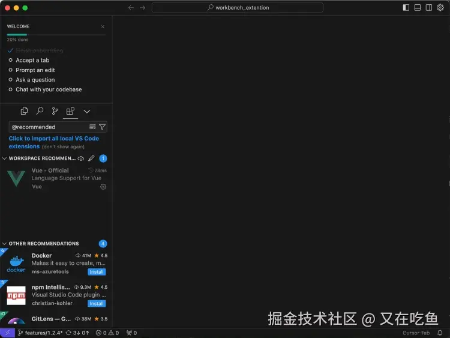The height and width of the screenshot is (338, 450).
Task: Select the Accept a tab step
Action: 32,60
